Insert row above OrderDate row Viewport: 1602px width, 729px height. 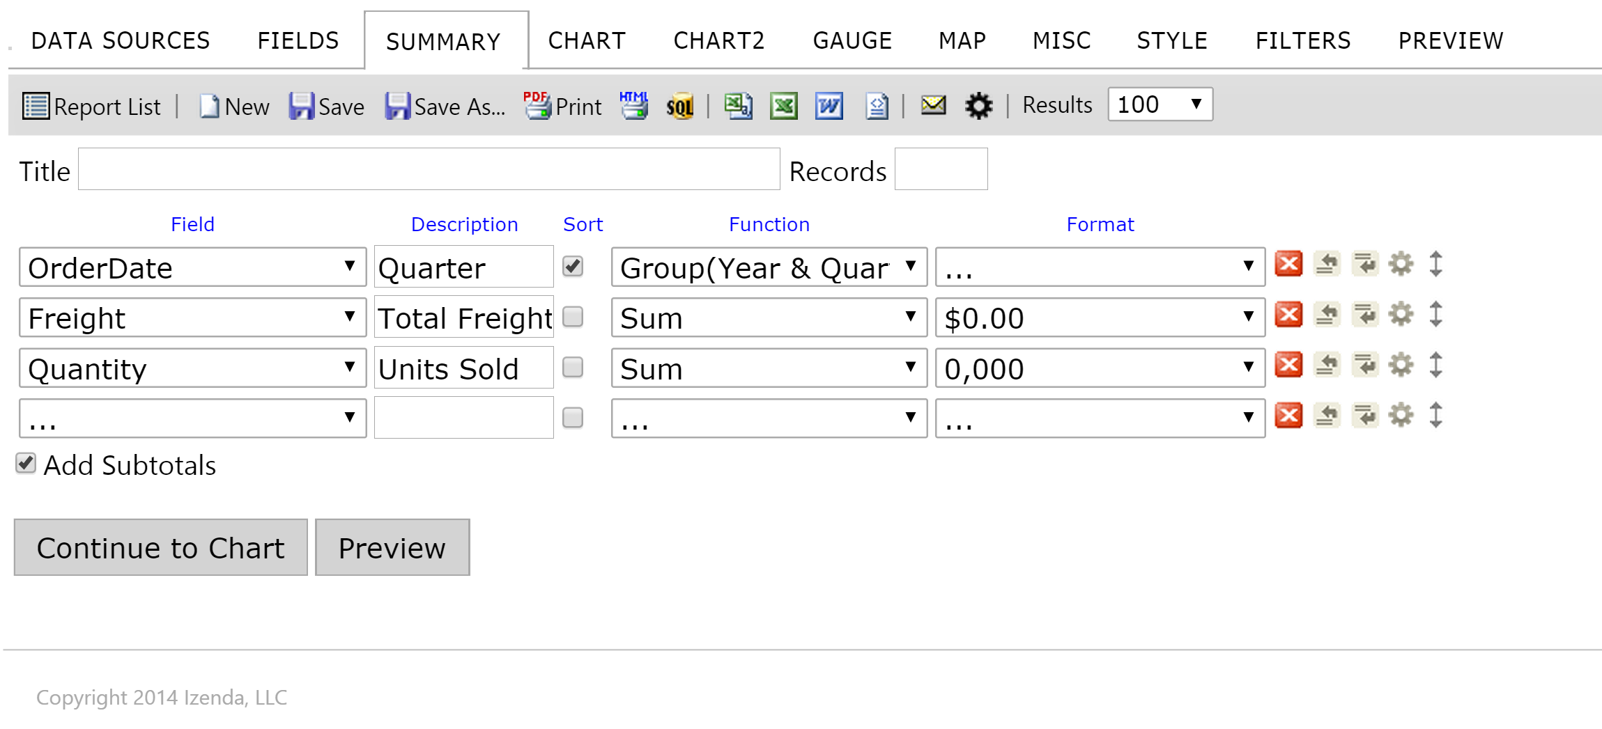coord(1327,264)
